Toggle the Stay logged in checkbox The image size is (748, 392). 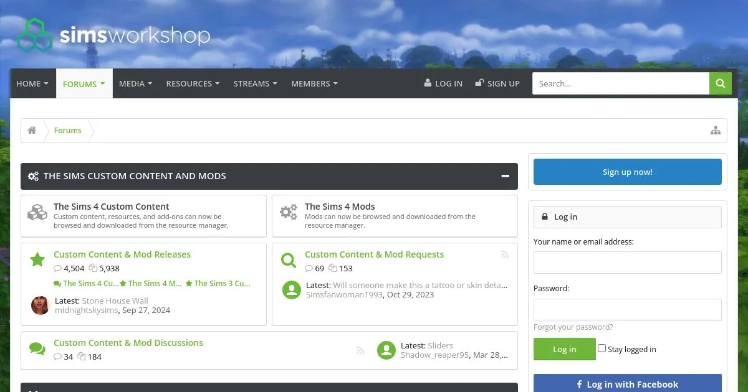pyautogui.click(x=602, y=348)
